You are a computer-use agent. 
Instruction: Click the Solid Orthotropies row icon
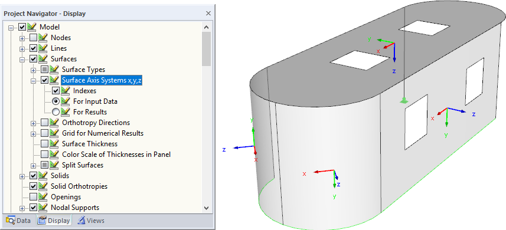pos(43,186)
